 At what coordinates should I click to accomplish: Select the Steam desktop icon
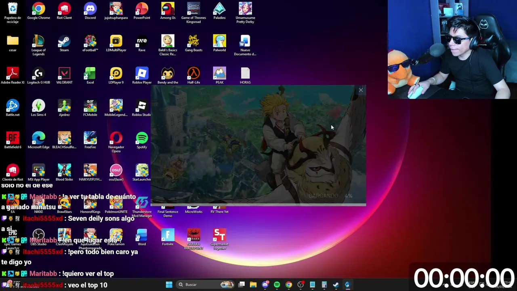pyautogui.click(x=64, y=43)
